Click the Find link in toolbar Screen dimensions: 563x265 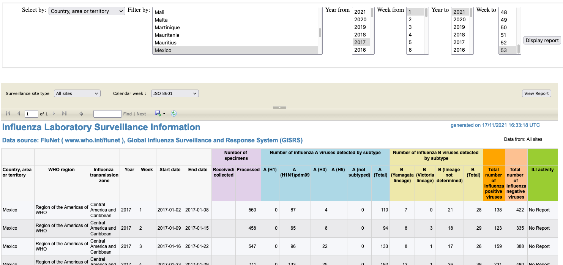pos(127,114)
